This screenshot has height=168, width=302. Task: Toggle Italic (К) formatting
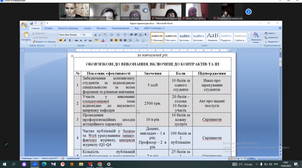pyautogui.click(x=65, y=40)
